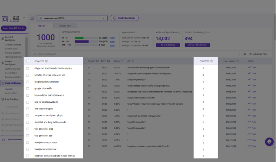This screenshot has height=162, width=276.
Task: Open the chat support bubble
Action: coord(269,141)
